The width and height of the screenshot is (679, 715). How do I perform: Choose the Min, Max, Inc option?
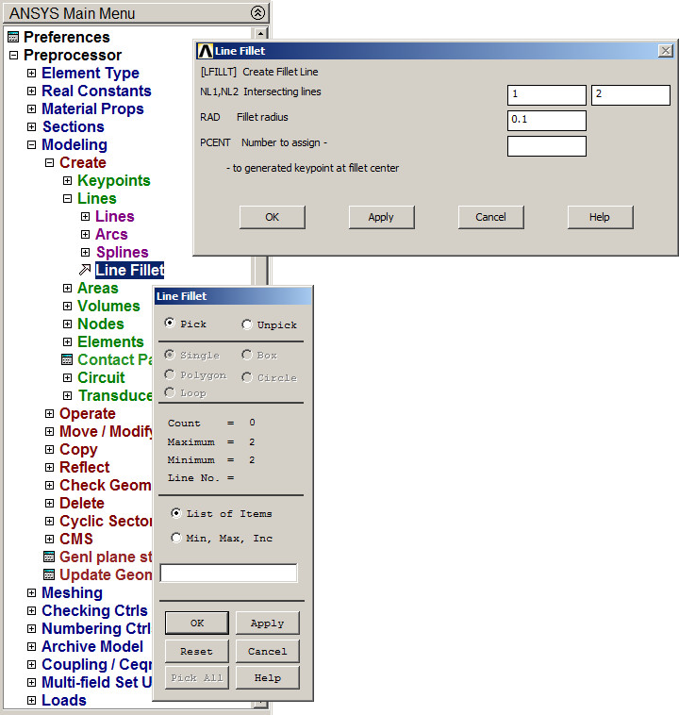point(176,538)
